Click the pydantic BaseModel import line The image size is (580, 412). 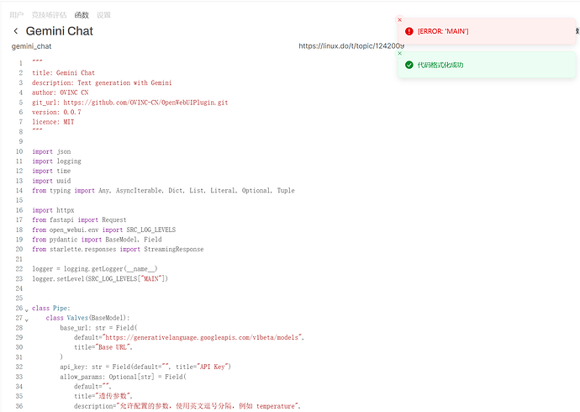coord(97,240)
